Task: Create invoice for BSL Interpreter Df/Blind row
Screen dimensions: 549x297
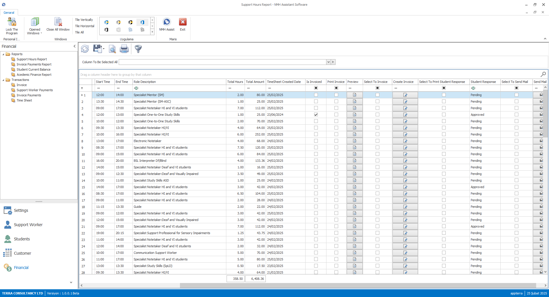Action: 405,161
